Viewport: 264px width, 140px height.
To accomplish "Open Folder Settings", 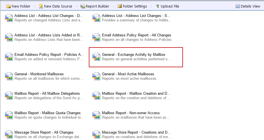I will pyautogui.click(x=135, y=6).
